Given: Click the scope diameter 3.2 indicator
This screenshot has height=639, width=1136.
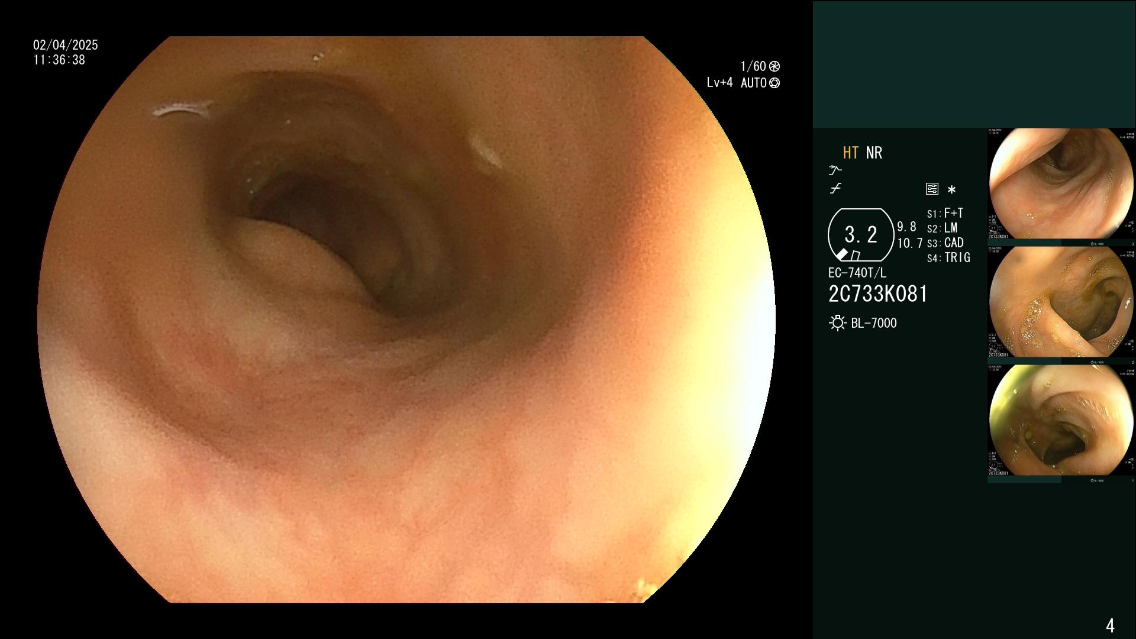Looking at the screenshot, I should click(861, 235).
